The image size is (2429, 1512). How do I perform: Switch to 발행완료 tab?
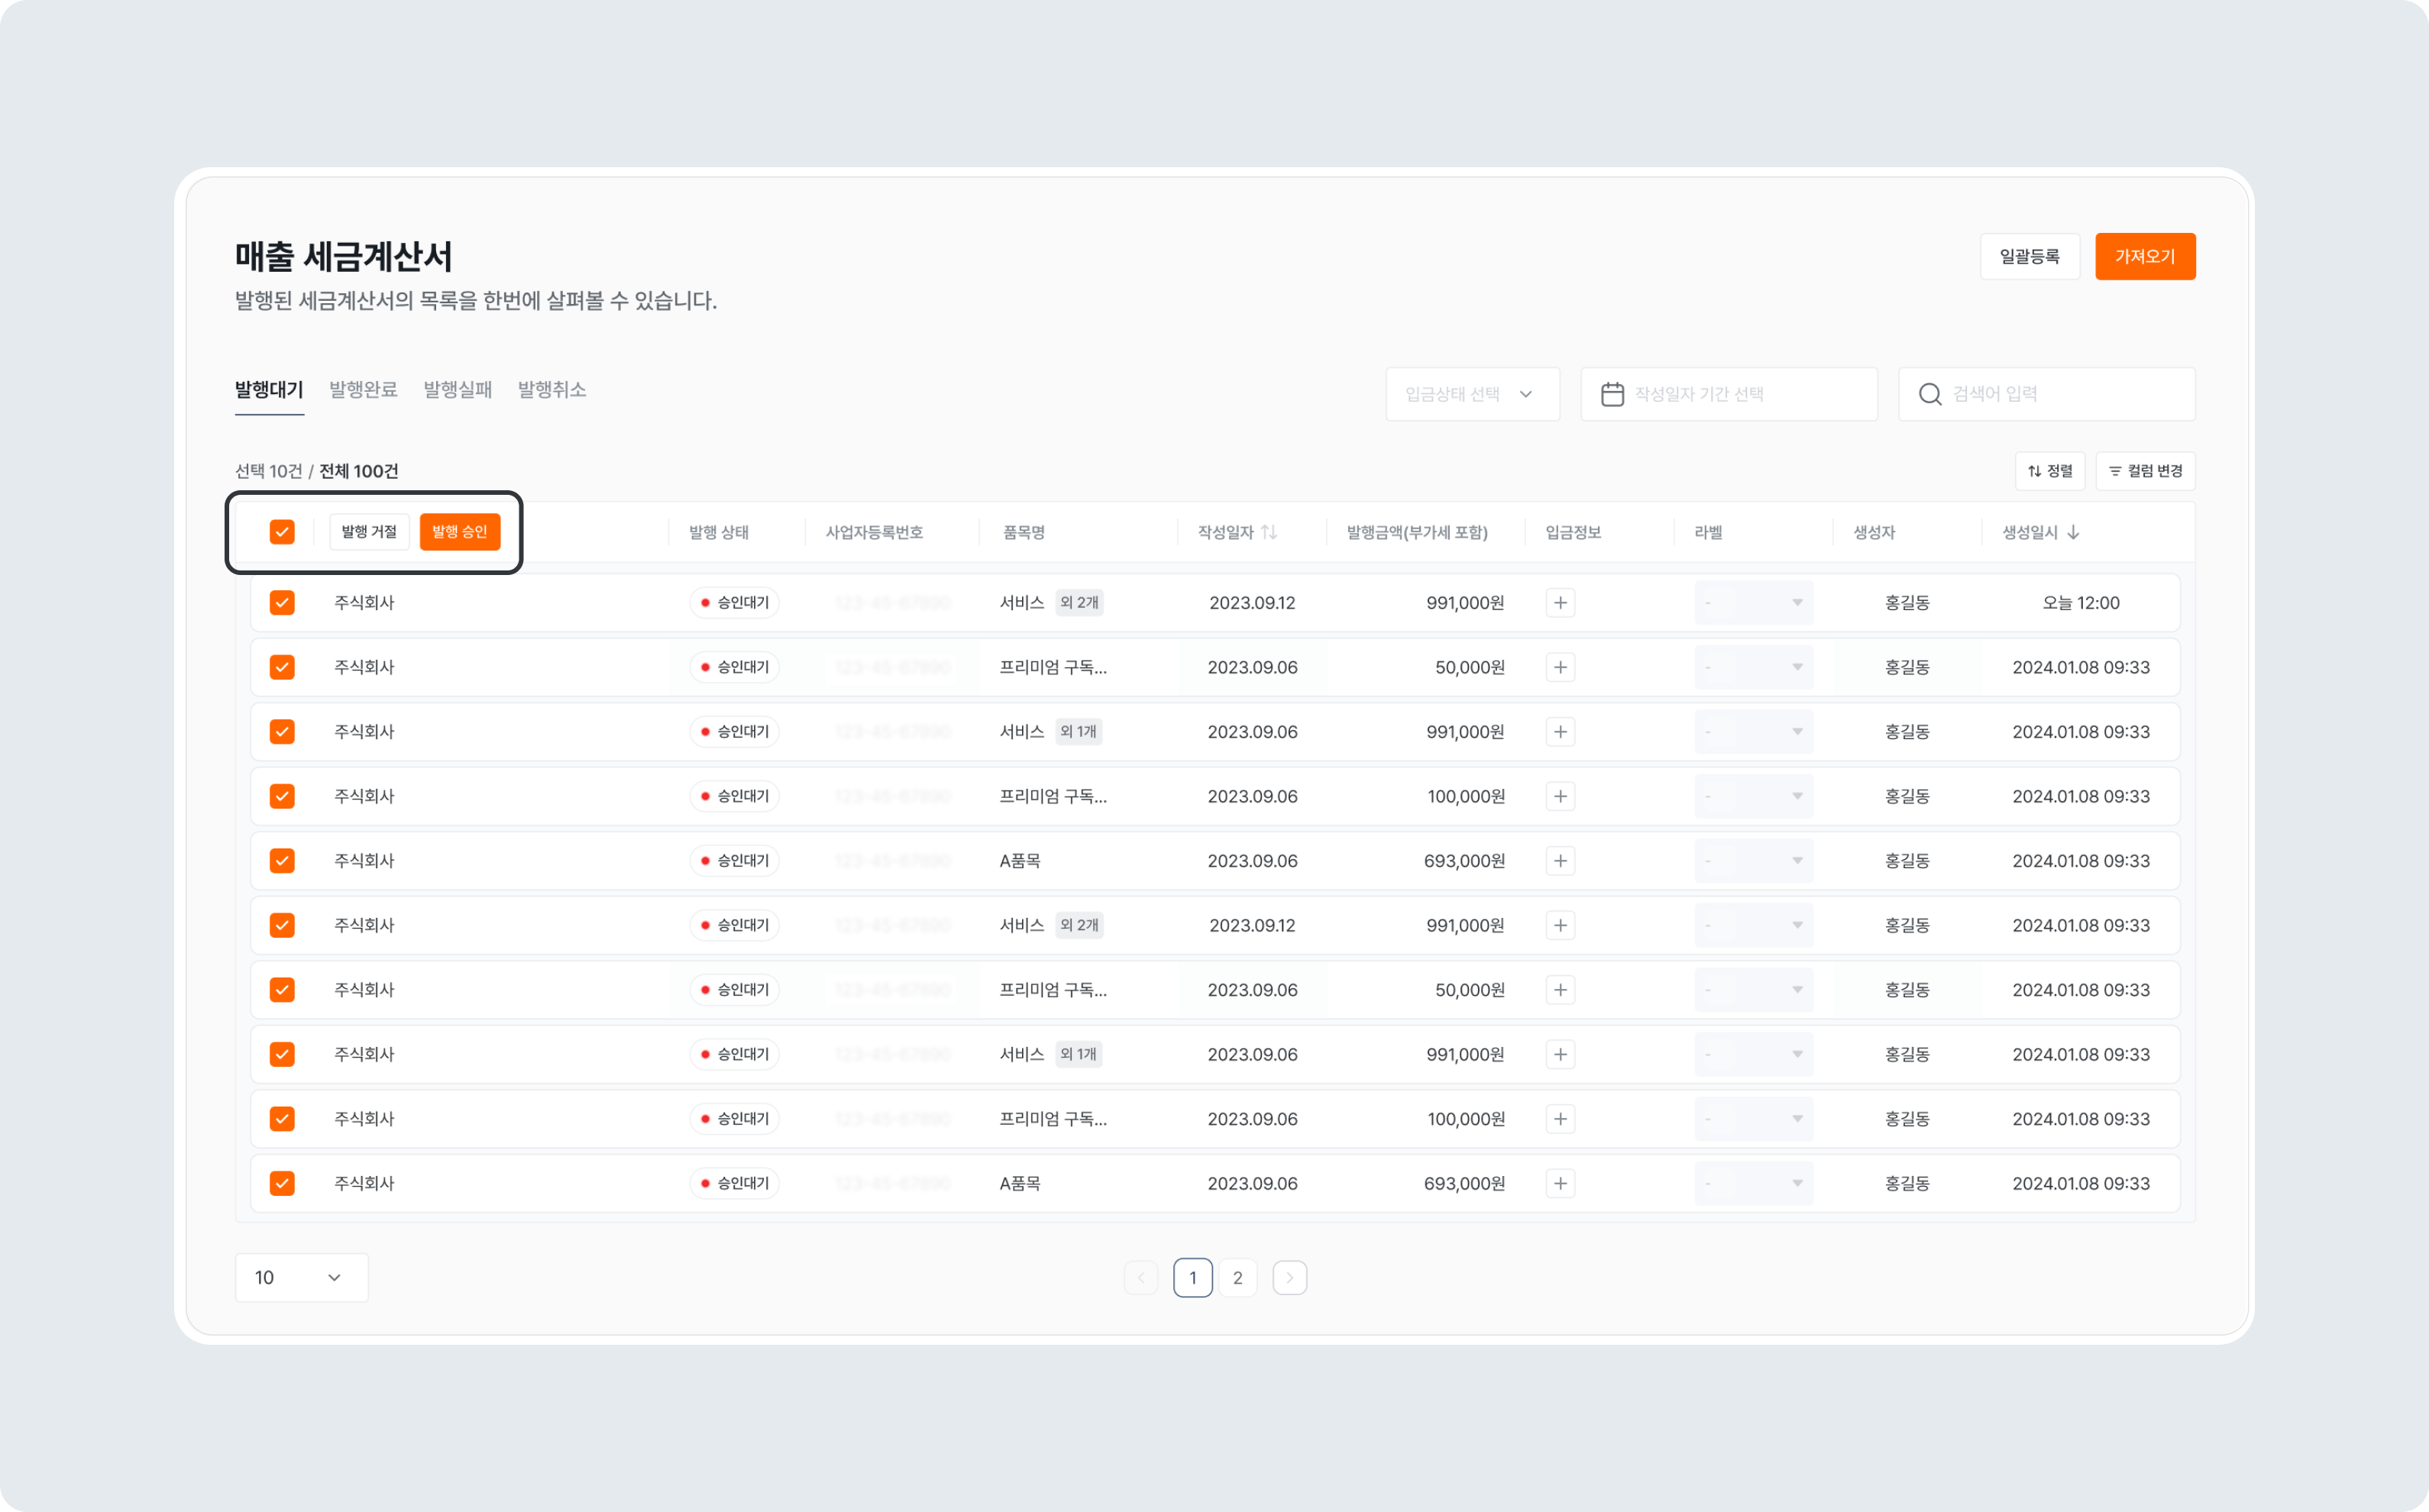click(363, 390)
